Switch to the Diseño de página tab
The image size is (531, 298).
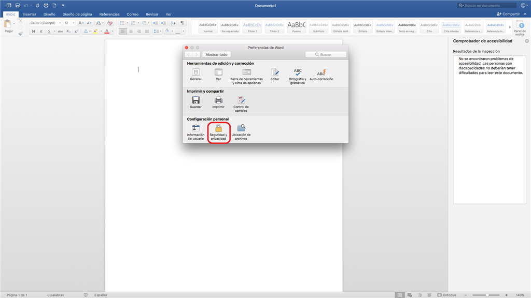(x=77, y=14)
